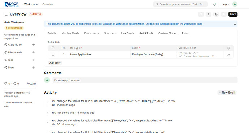Go to next document arrow
The image size is (249, 133).
click(209, 14)
